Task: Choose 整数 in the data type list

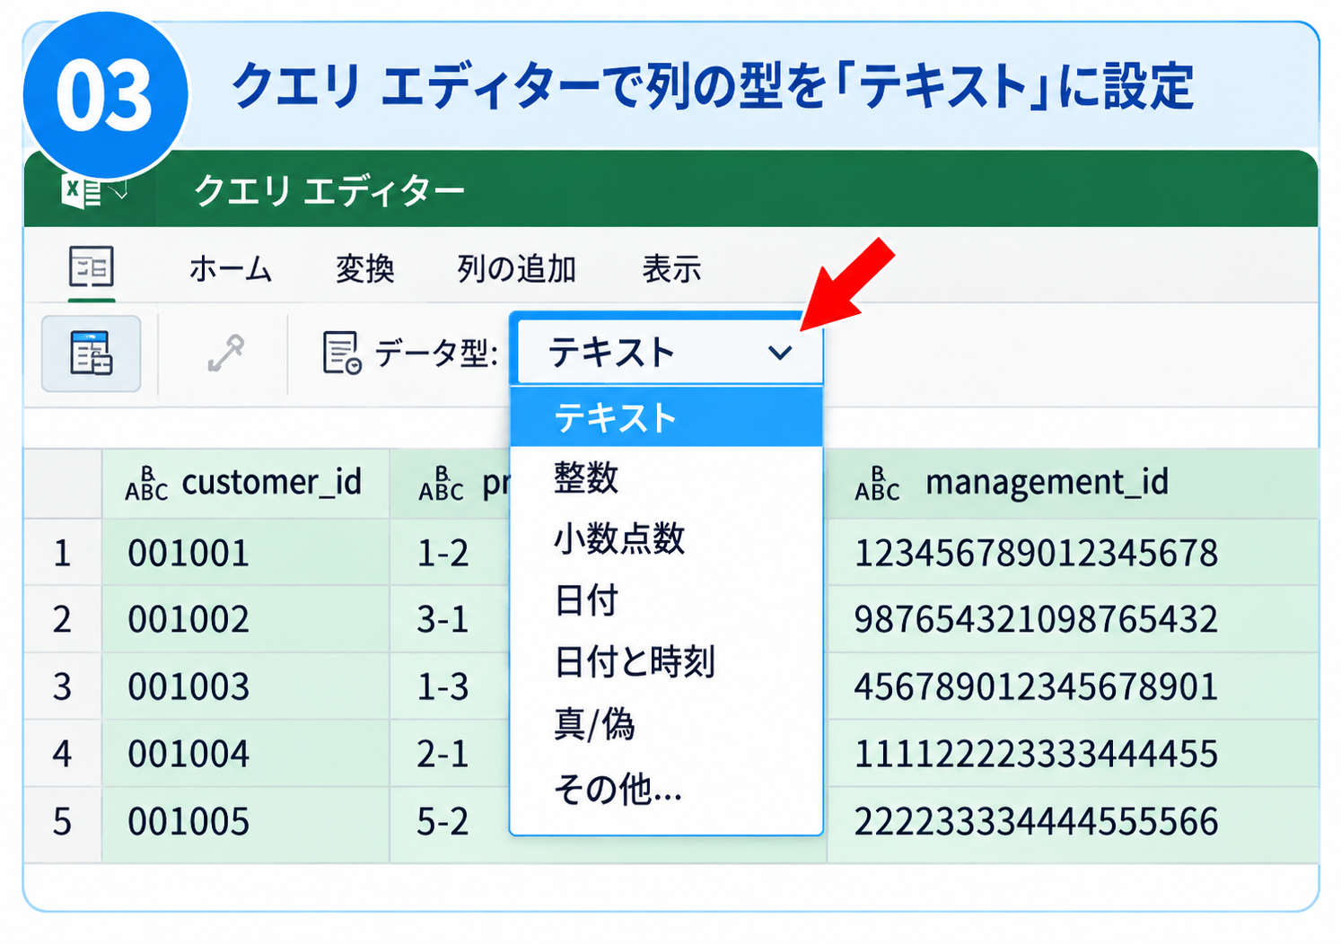Action: pyautogui.click(x=667, y=477)
